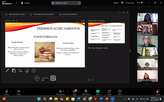This screenshot has height=102, width=164.
Task: Select the pen and laser pointer tool
Action: pyautogui.click(x=7, y=71)
